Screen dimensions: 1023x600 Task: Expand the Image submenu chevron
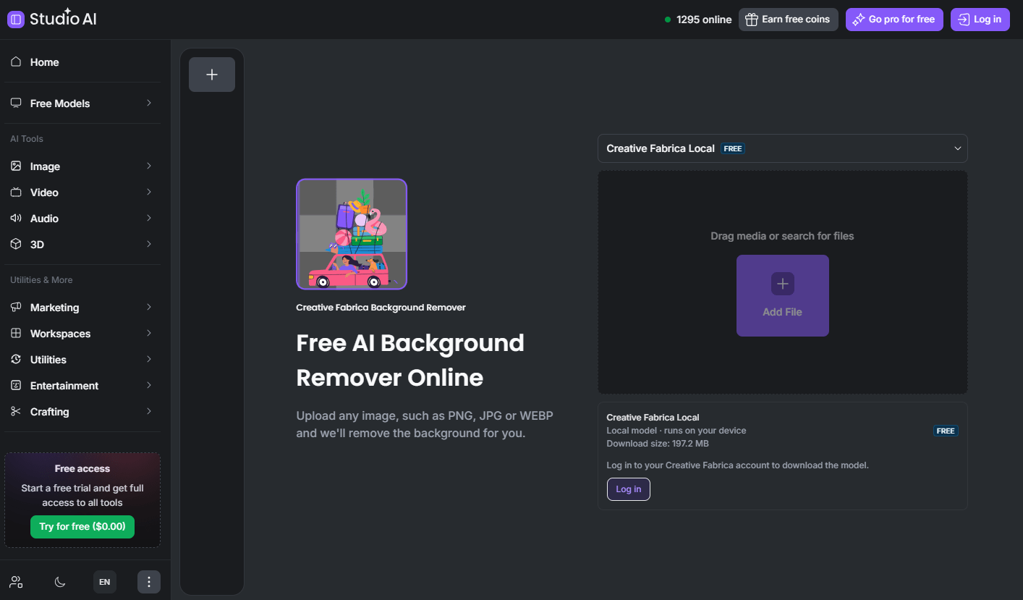pos(149,166)
